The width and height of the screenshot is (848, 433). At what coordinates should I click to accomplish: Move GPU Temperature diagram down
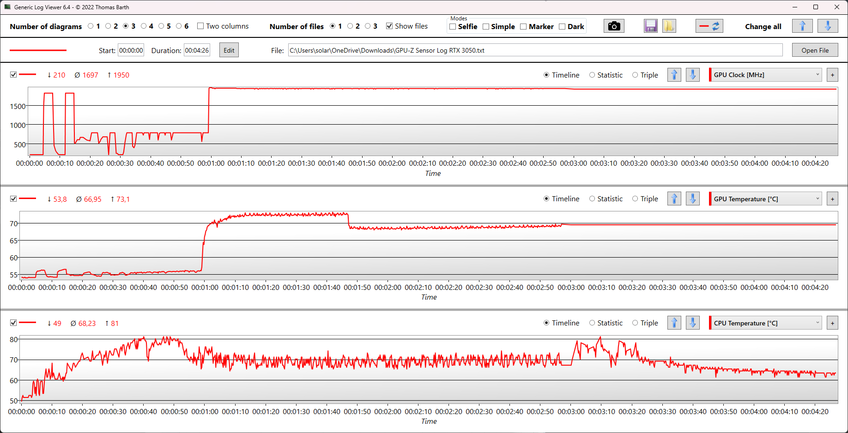point(693,198)
